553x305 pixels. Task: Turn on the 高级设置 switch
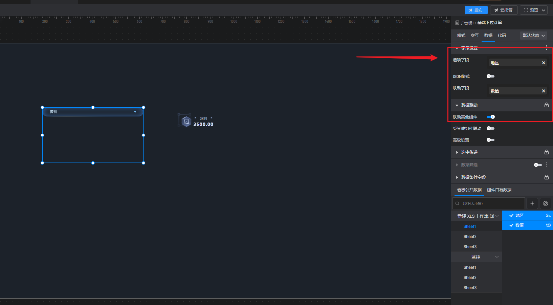pos(490,140)
